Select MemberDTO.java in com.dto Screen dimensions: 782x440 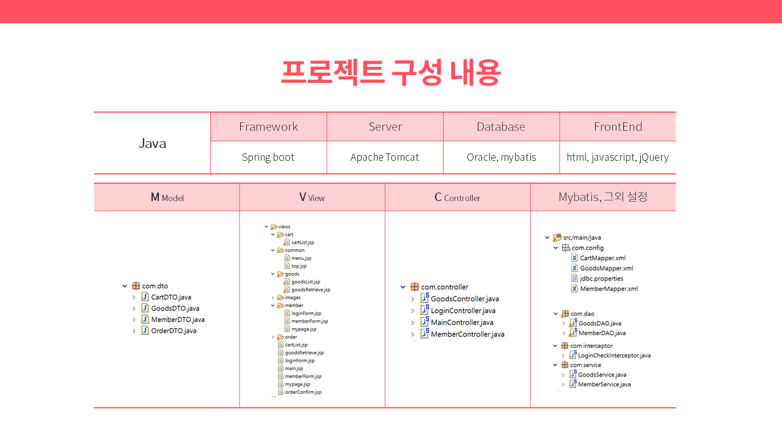[x=178, y=320]
